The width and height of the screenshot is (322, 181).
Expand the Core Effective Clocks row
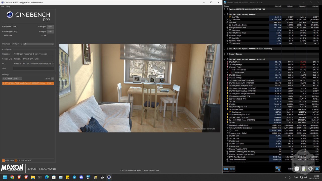pyautogui.click(x=227, y=25)
